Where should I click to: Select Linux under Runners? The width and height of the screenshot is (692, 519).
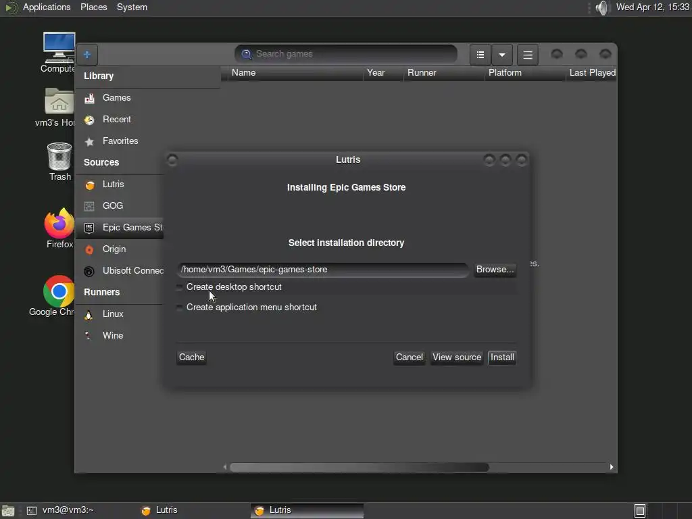click(x=120, y=314)
